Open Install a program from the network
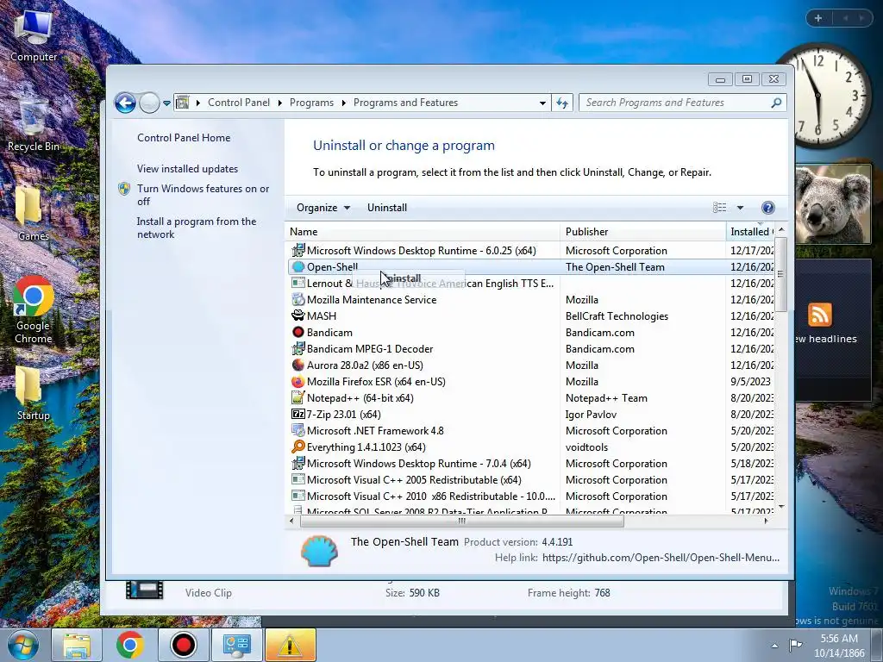The width and height of the screenshot is (883, 662). 196,228
